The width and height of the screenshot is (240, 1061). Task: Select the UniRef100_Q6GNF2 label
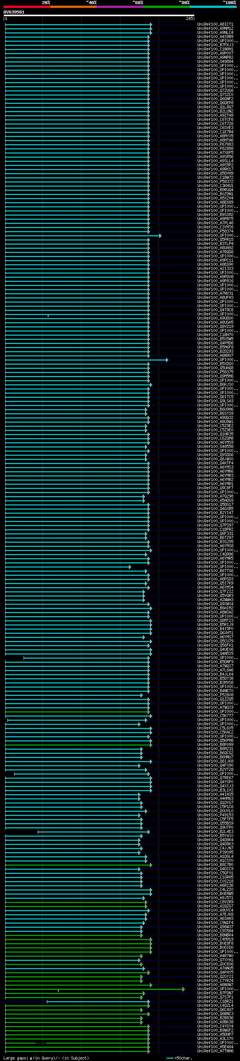215,99
